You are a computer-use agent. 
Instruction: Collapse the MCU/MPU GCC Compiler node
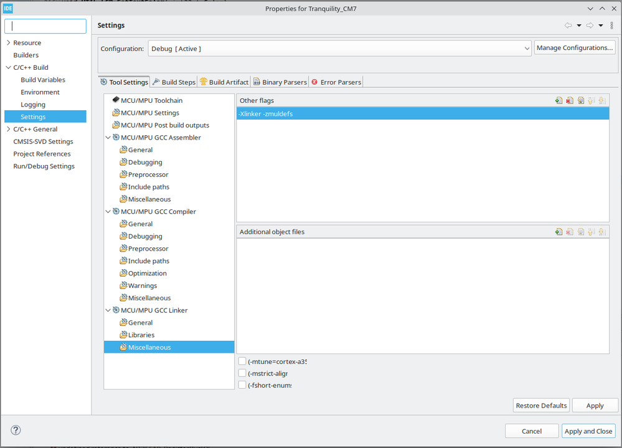[108, 211]
